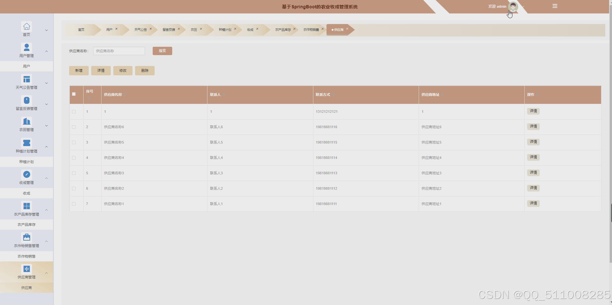Toggle the sidebar collapse menu icon
Viewport: 612px width, 305px height.
click(555, 6)
